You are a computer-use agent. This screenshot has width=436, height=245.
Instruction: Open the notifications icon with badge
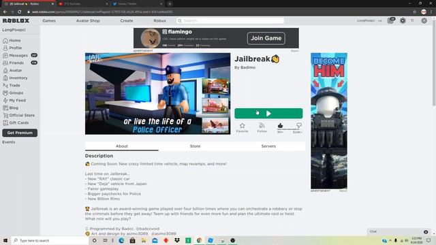coord(391,20)
